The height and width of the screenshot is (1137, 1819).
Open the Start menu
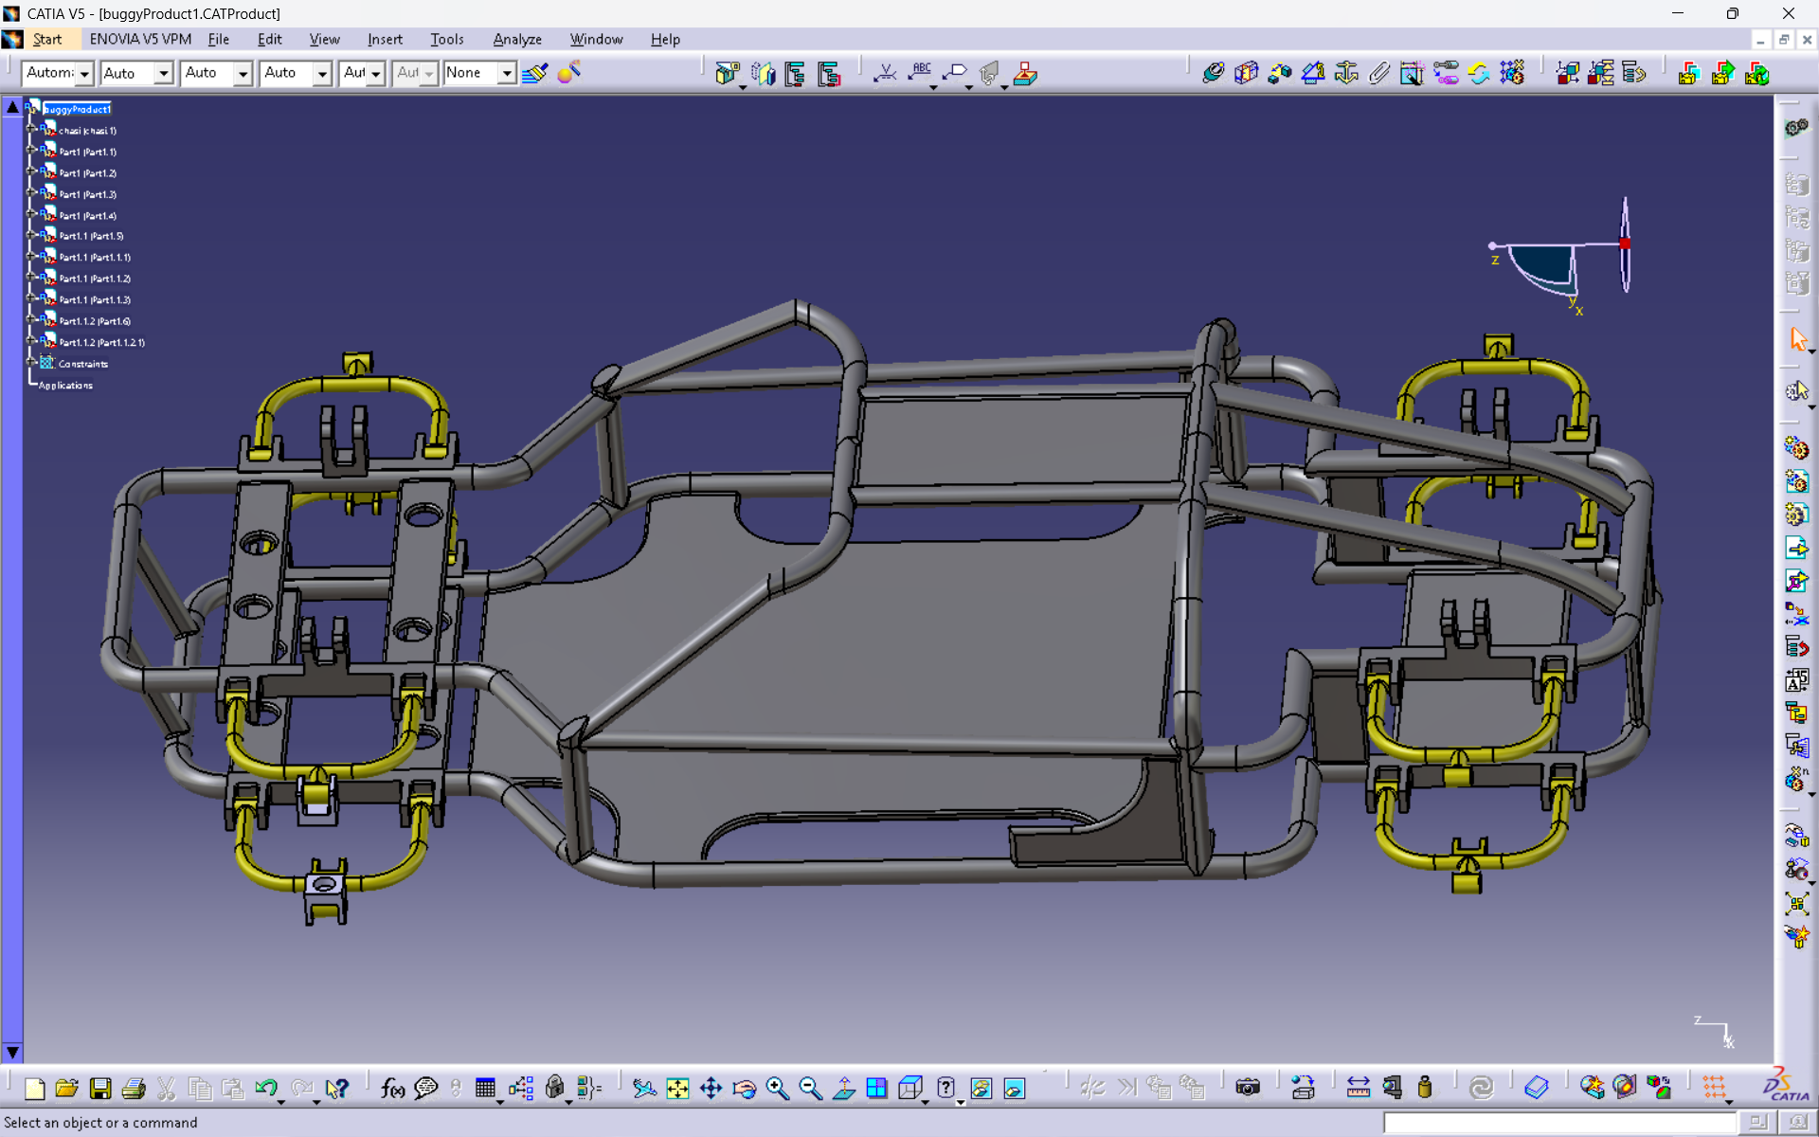click(x=46, y=39)
